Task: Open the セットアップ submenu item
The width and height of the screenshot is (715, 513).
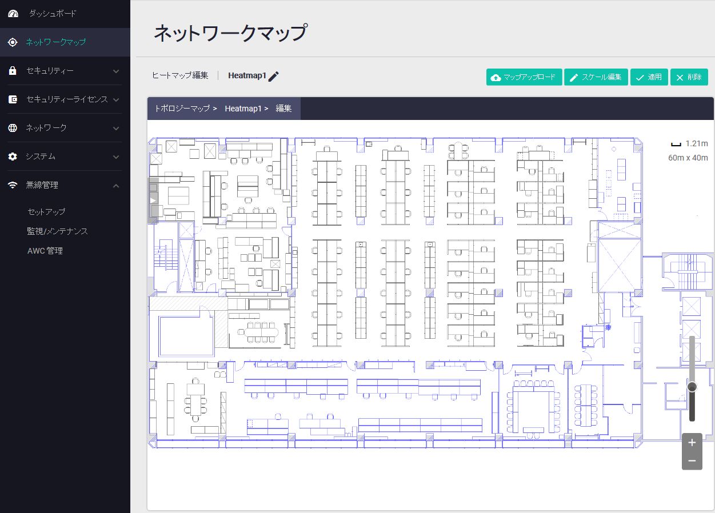Action: pyautogui.click(x=46, y=211)
